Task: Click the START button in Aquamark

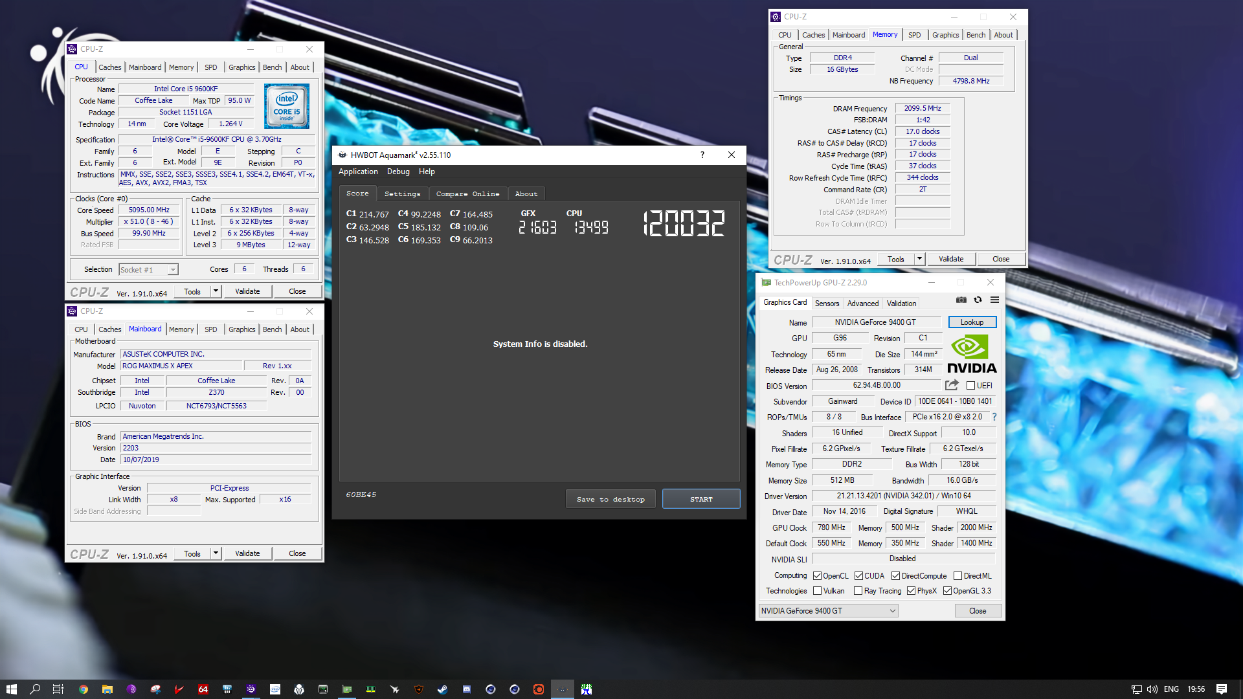Action: click(x=701, y=499)
